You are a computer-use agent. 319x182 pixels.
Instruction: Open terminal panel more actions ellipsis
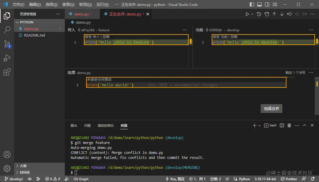(x=297, y=126)
